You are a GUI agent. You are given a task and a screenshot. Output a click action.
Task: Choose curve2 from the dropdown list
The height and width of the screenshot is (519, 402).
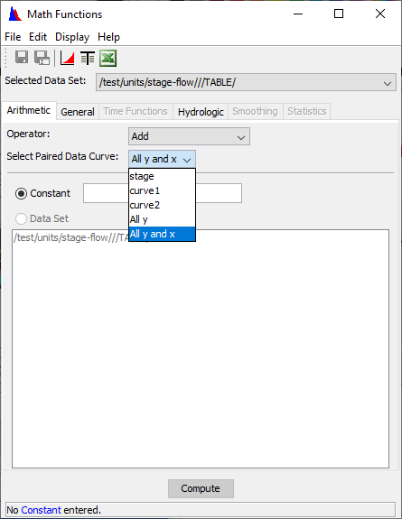162,205
